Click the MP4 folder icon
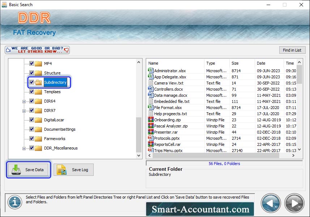Viewport: 310px width, 217px height. click(38, 64)
